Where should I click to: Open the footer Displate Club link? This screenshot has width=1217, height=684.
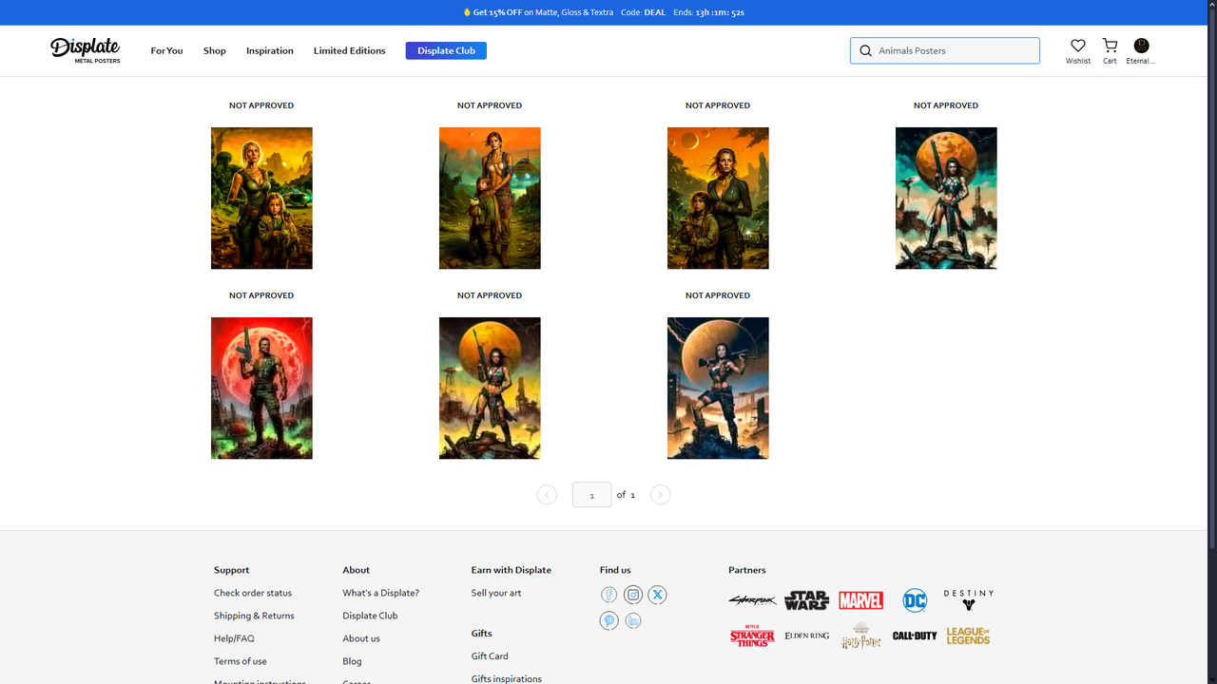(370, 616)
